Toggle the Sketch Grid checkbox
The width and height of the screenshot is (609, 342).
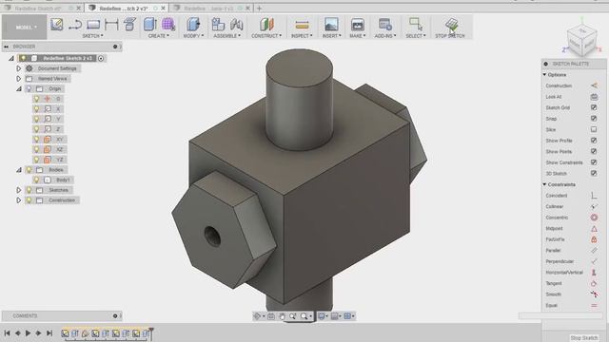pos(594,107)
